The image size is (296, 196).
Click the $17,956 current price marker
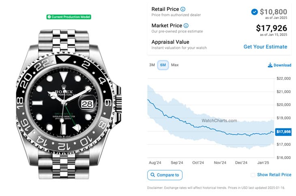tap(283, 132)
